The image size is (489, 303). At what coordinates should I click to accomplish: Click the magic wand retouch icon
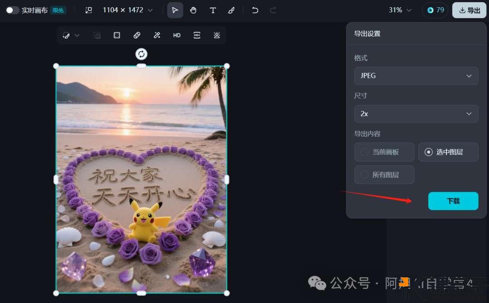(157, 35)
